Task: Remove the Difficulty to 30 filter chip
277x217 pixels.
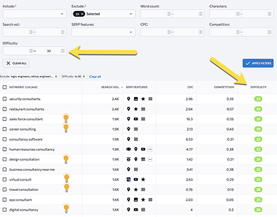Action: coord(84,76)
